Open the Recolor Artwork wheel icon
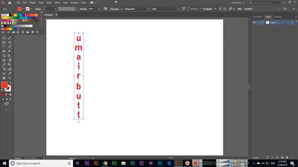Screen dimensions: 298x167 [x=106, y=9]
